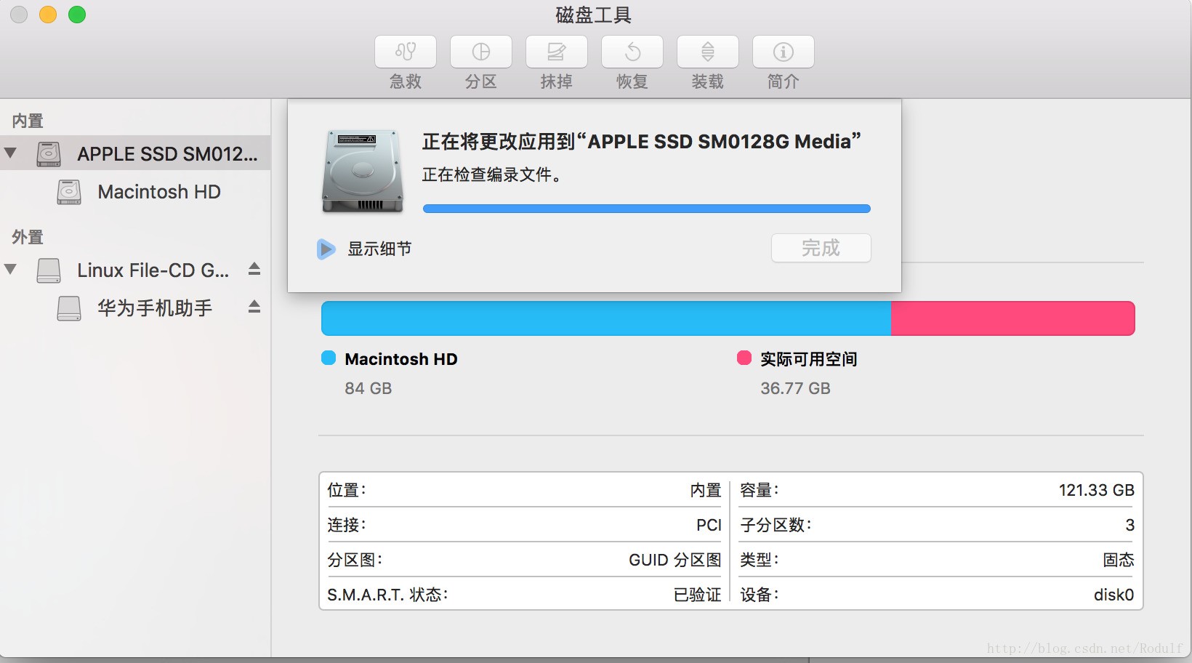Click the dialog progress bar

647,209
